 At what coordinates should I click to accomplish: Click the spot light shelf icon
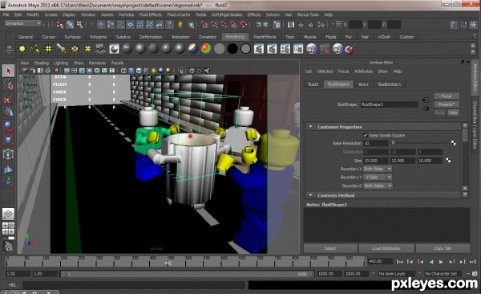[62, 48]
